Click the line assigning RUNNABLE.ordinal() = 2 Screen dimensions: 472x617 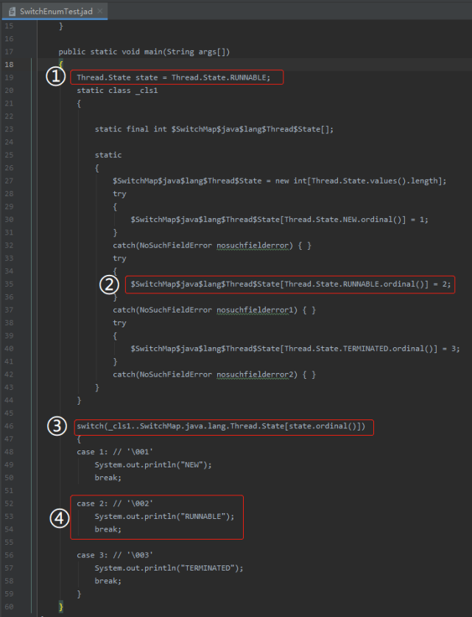291,284
